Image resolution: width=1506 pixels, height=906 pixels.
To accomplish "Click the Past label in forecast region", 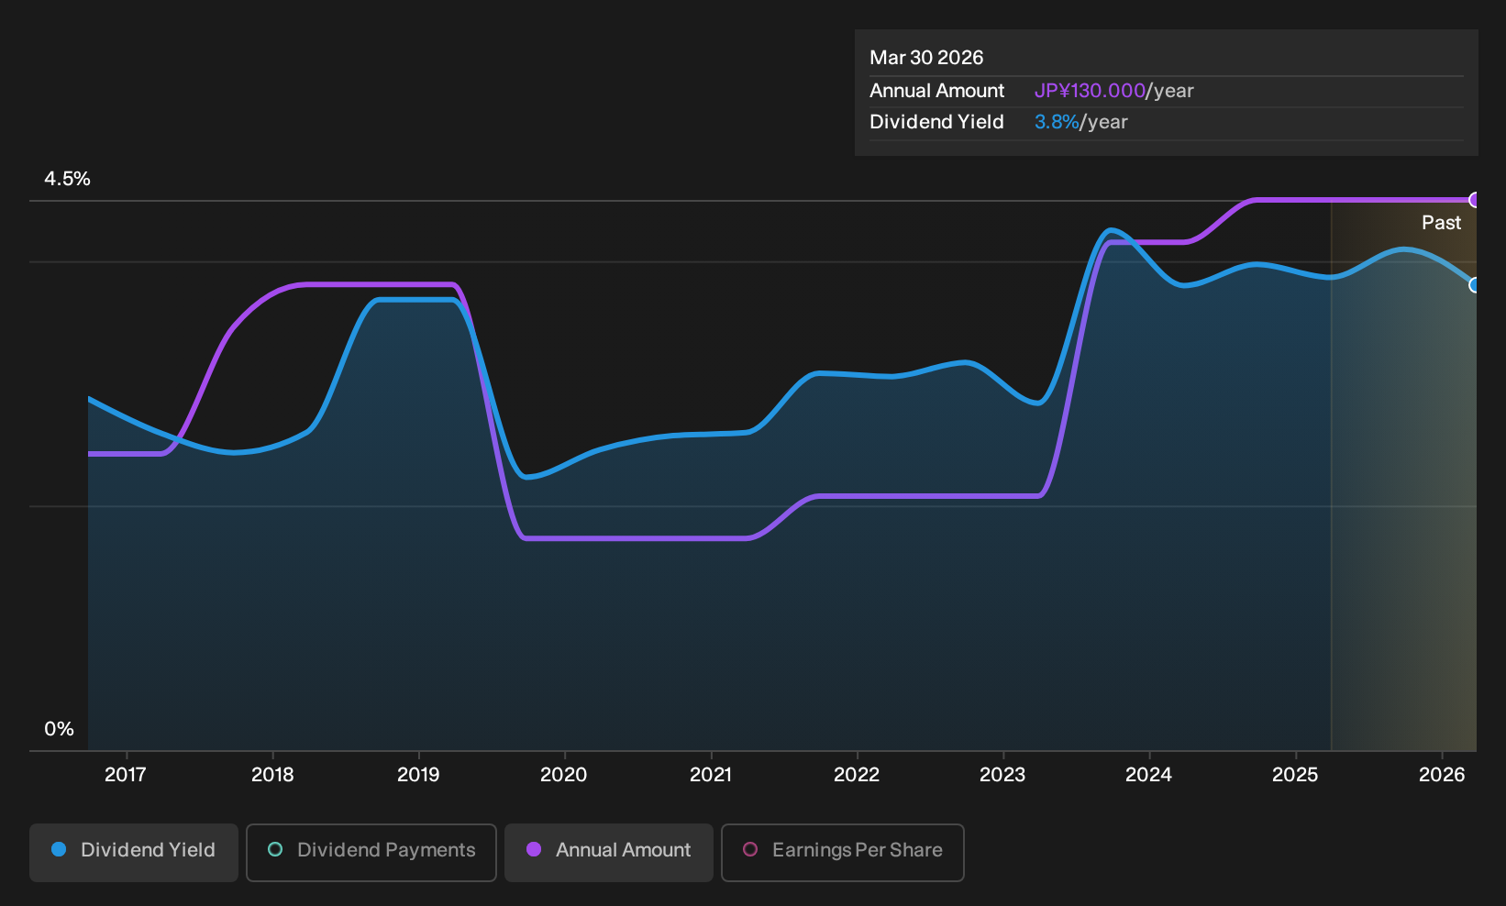I will click(x=1441, y=223).
